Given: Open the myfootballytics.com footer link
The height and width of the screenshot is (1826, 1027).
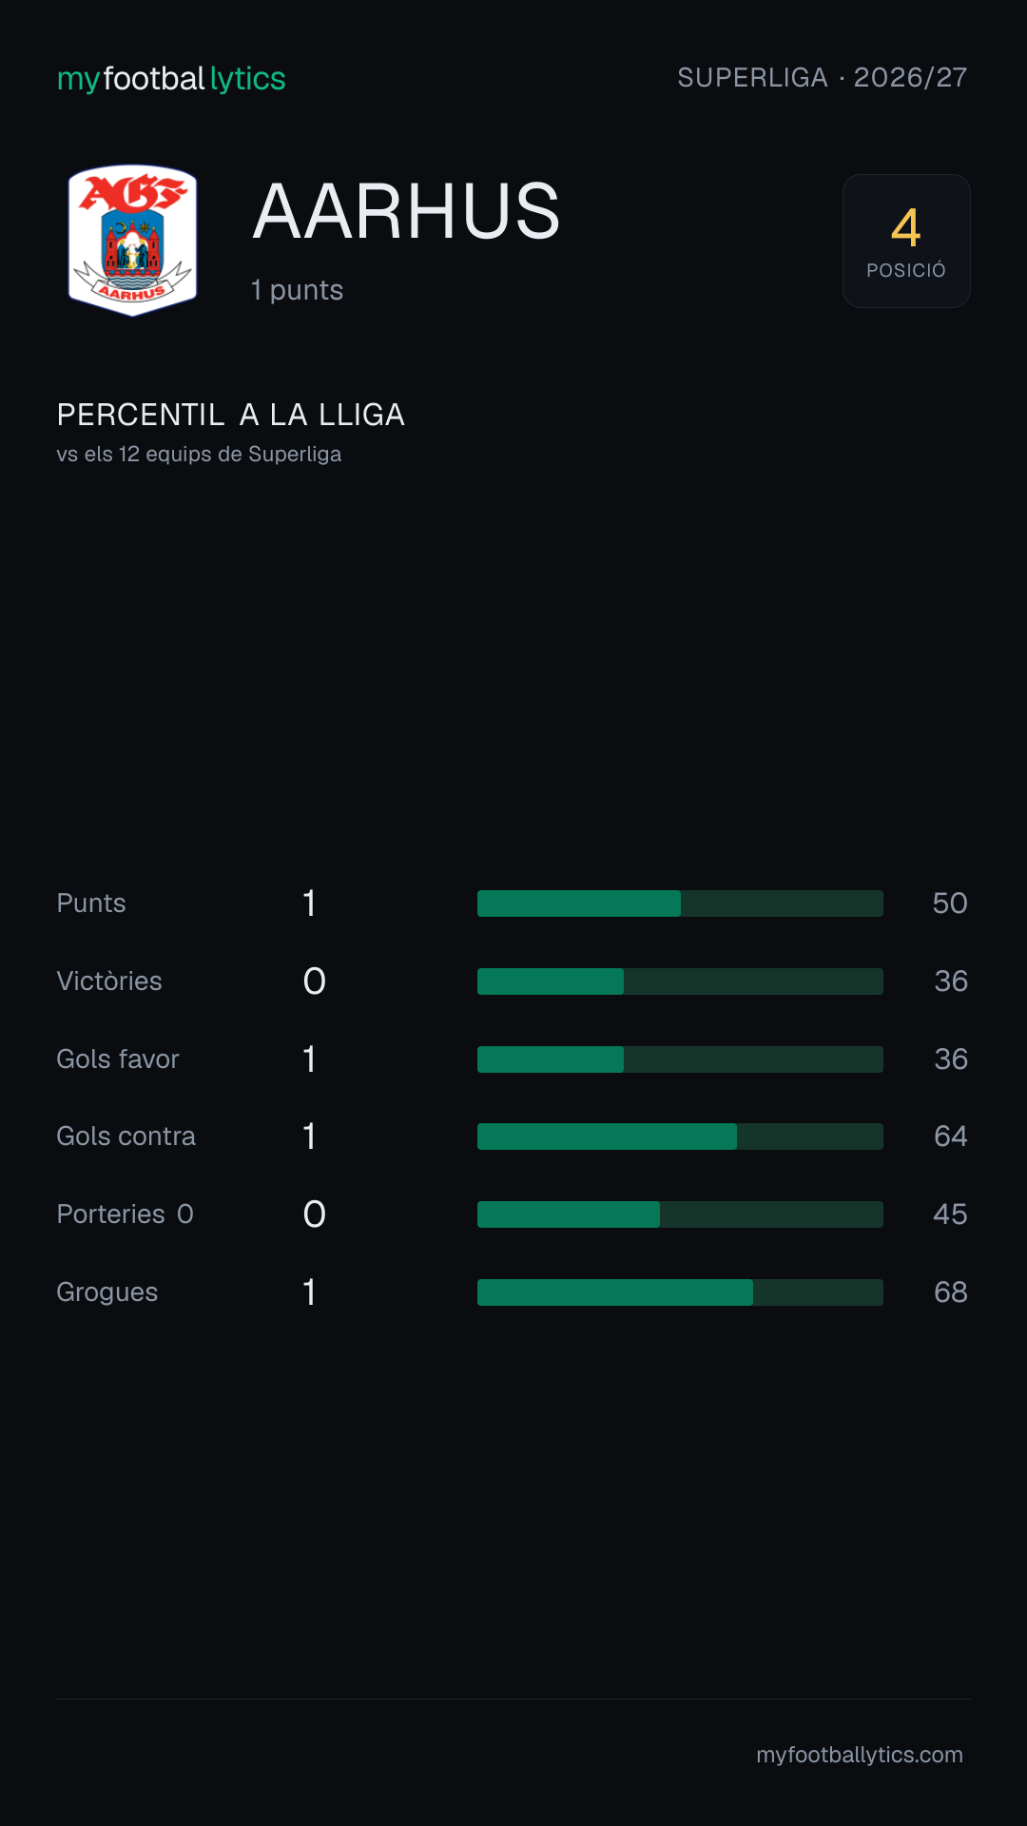Looking at the screenshot, I should (860, 1755).
